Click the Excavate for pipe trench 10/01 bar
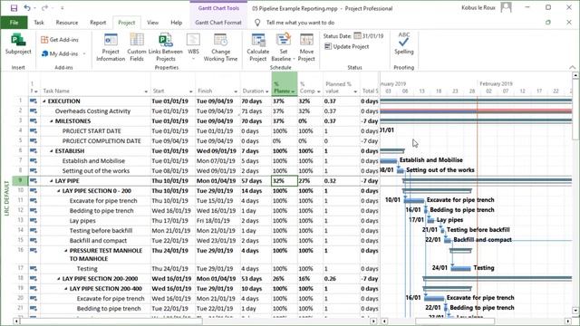This screenshot has width=580, height=326. click(414, 201)
